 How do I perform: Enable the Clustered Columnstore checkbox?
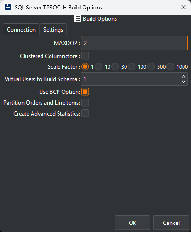click(x=85, y=56)
